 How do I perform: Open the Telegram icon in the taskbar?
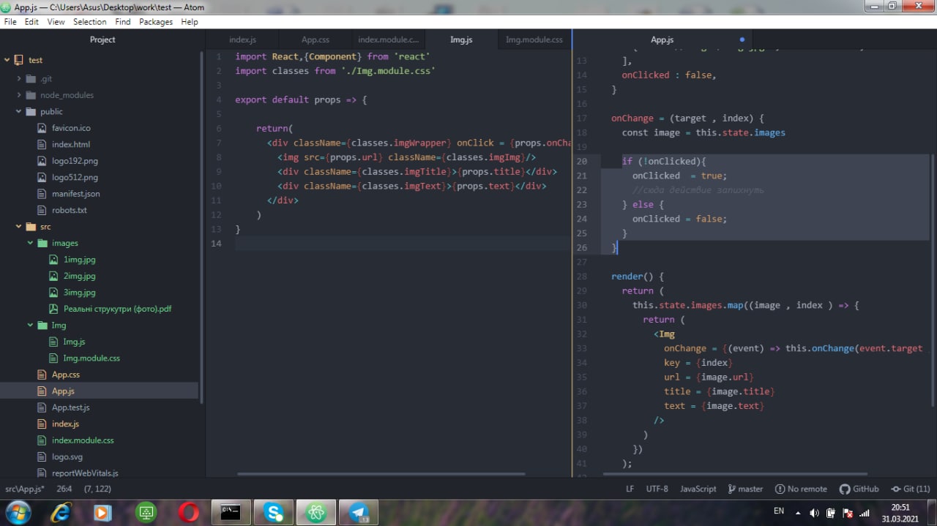[359, 513]
